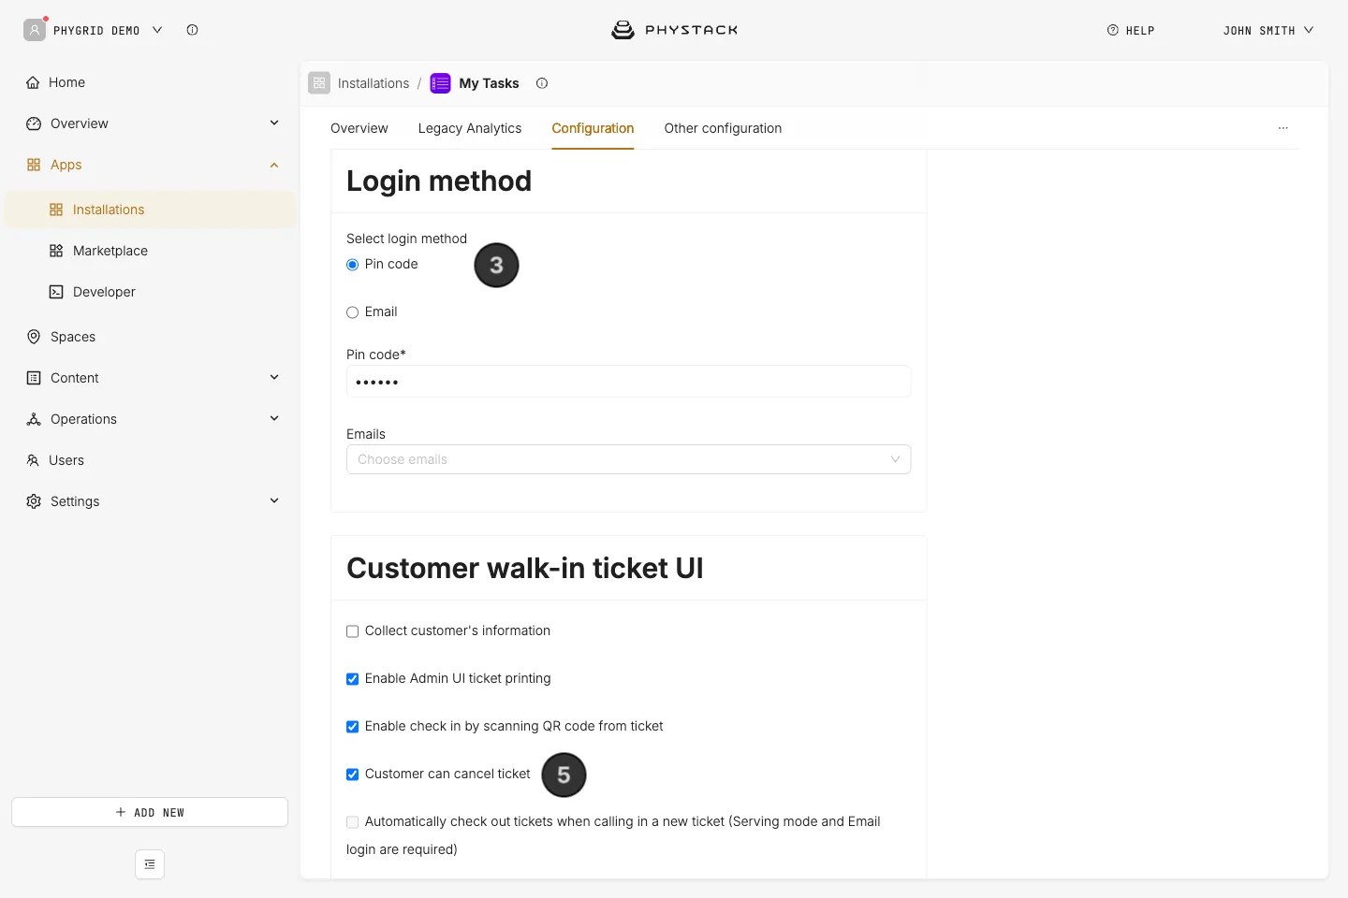Expand the Operations section chevron
The height and width of the screenshot is (898, 1348).
pyautogui.click(x=274, y=418)
